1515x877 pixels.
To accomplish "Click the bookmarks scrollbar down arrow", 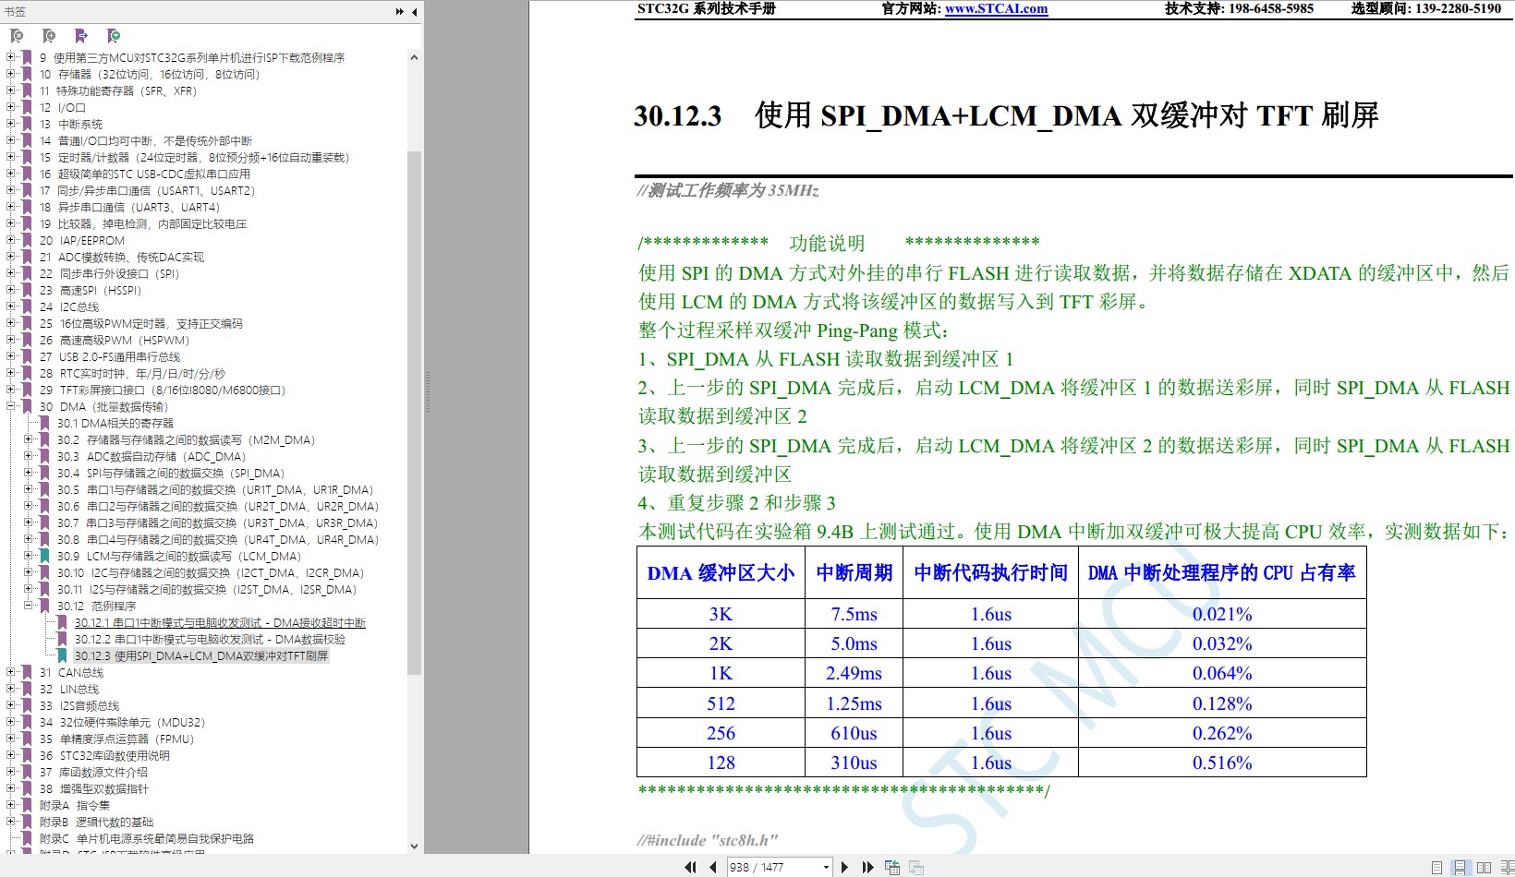I will point(414,846).
